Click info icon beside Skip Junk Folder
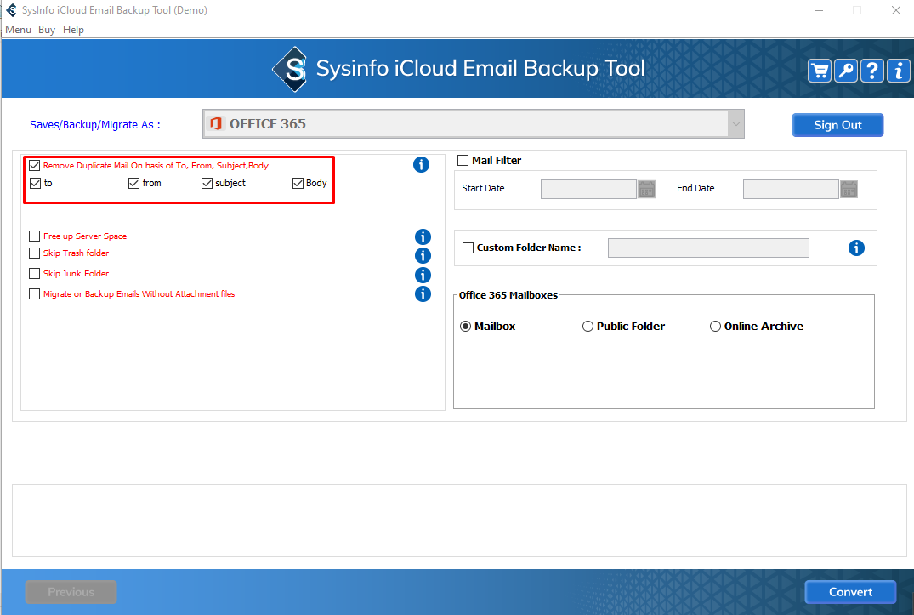 click(423, 275)
